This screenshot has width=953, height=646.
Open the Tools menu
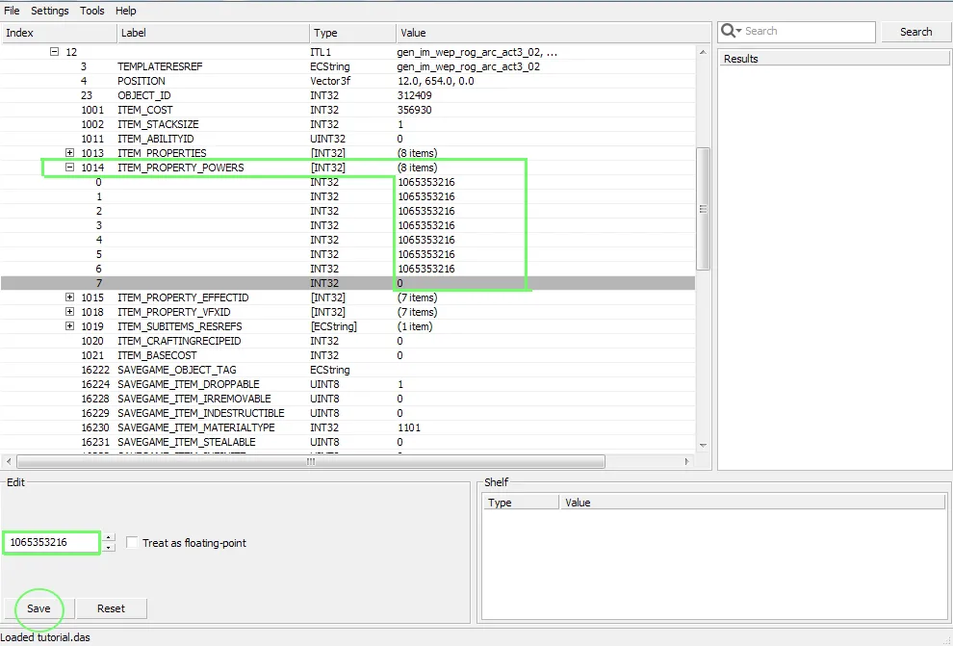click(x=92, y=11)
